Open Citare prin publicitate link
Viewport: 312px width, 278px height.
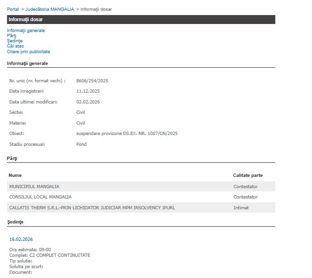(28, 52)
